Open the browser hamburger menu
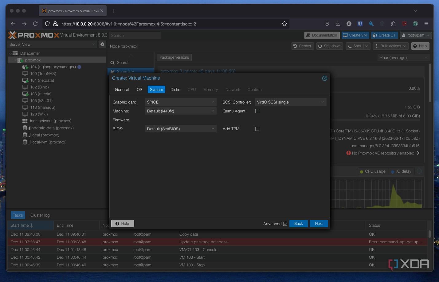 coord(426,24)
